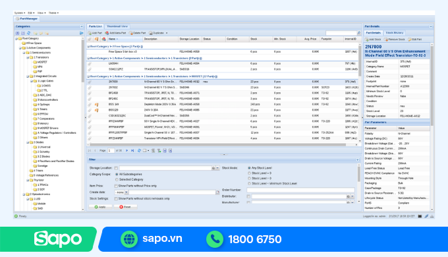448x257 pixels.
Task: Click the edit category folder icon
Action: (41, 33)
